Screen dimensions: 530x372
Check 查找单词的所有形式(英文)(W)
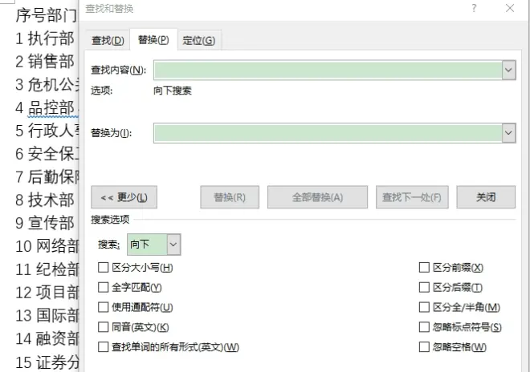coord(103,347)
